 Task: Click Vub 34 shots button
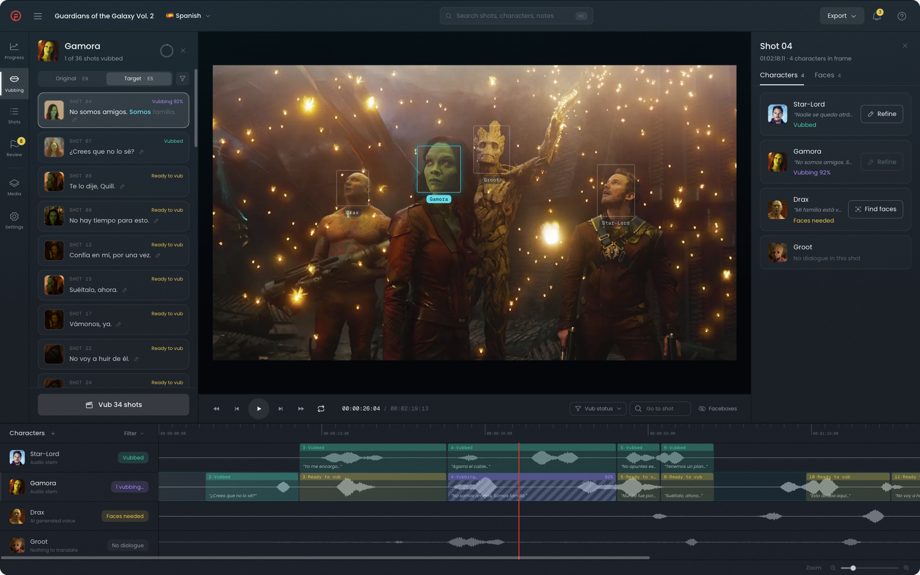coord(114,404)
